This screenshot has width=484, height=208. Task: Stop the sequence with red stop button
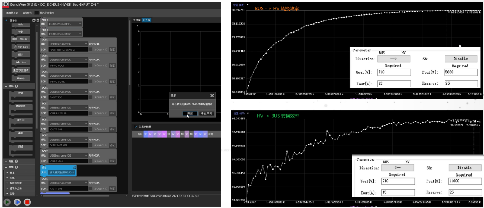click(27, 202)
